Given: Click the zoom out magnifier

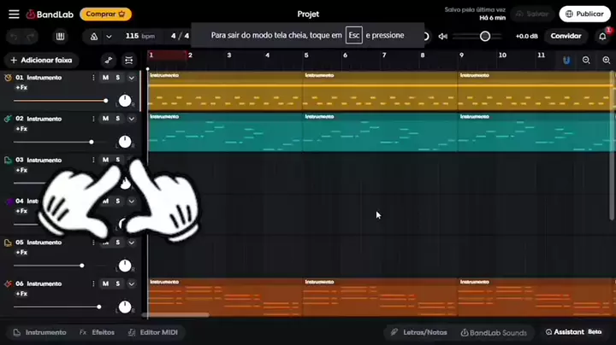Looking at the screenshot, I should click(x=586, y=60).
